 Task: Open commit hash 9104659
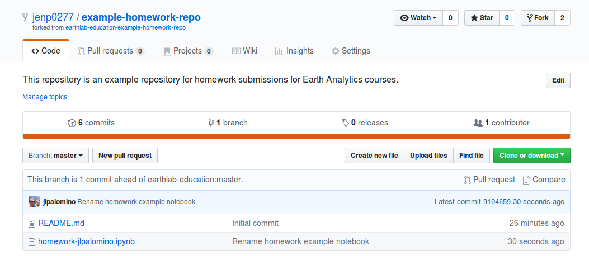497,202
